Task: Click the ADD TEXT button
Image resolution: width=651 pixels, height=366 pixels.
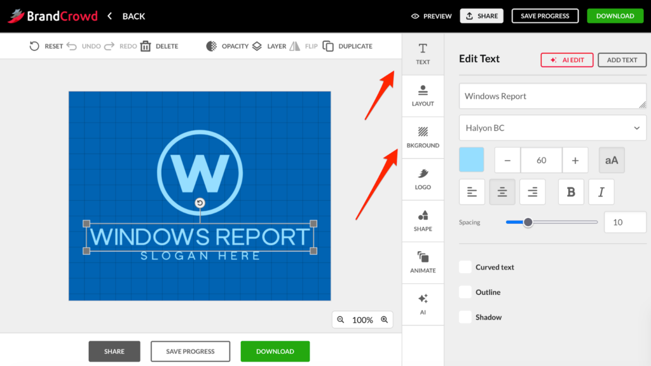Action: tap(622, 60)
